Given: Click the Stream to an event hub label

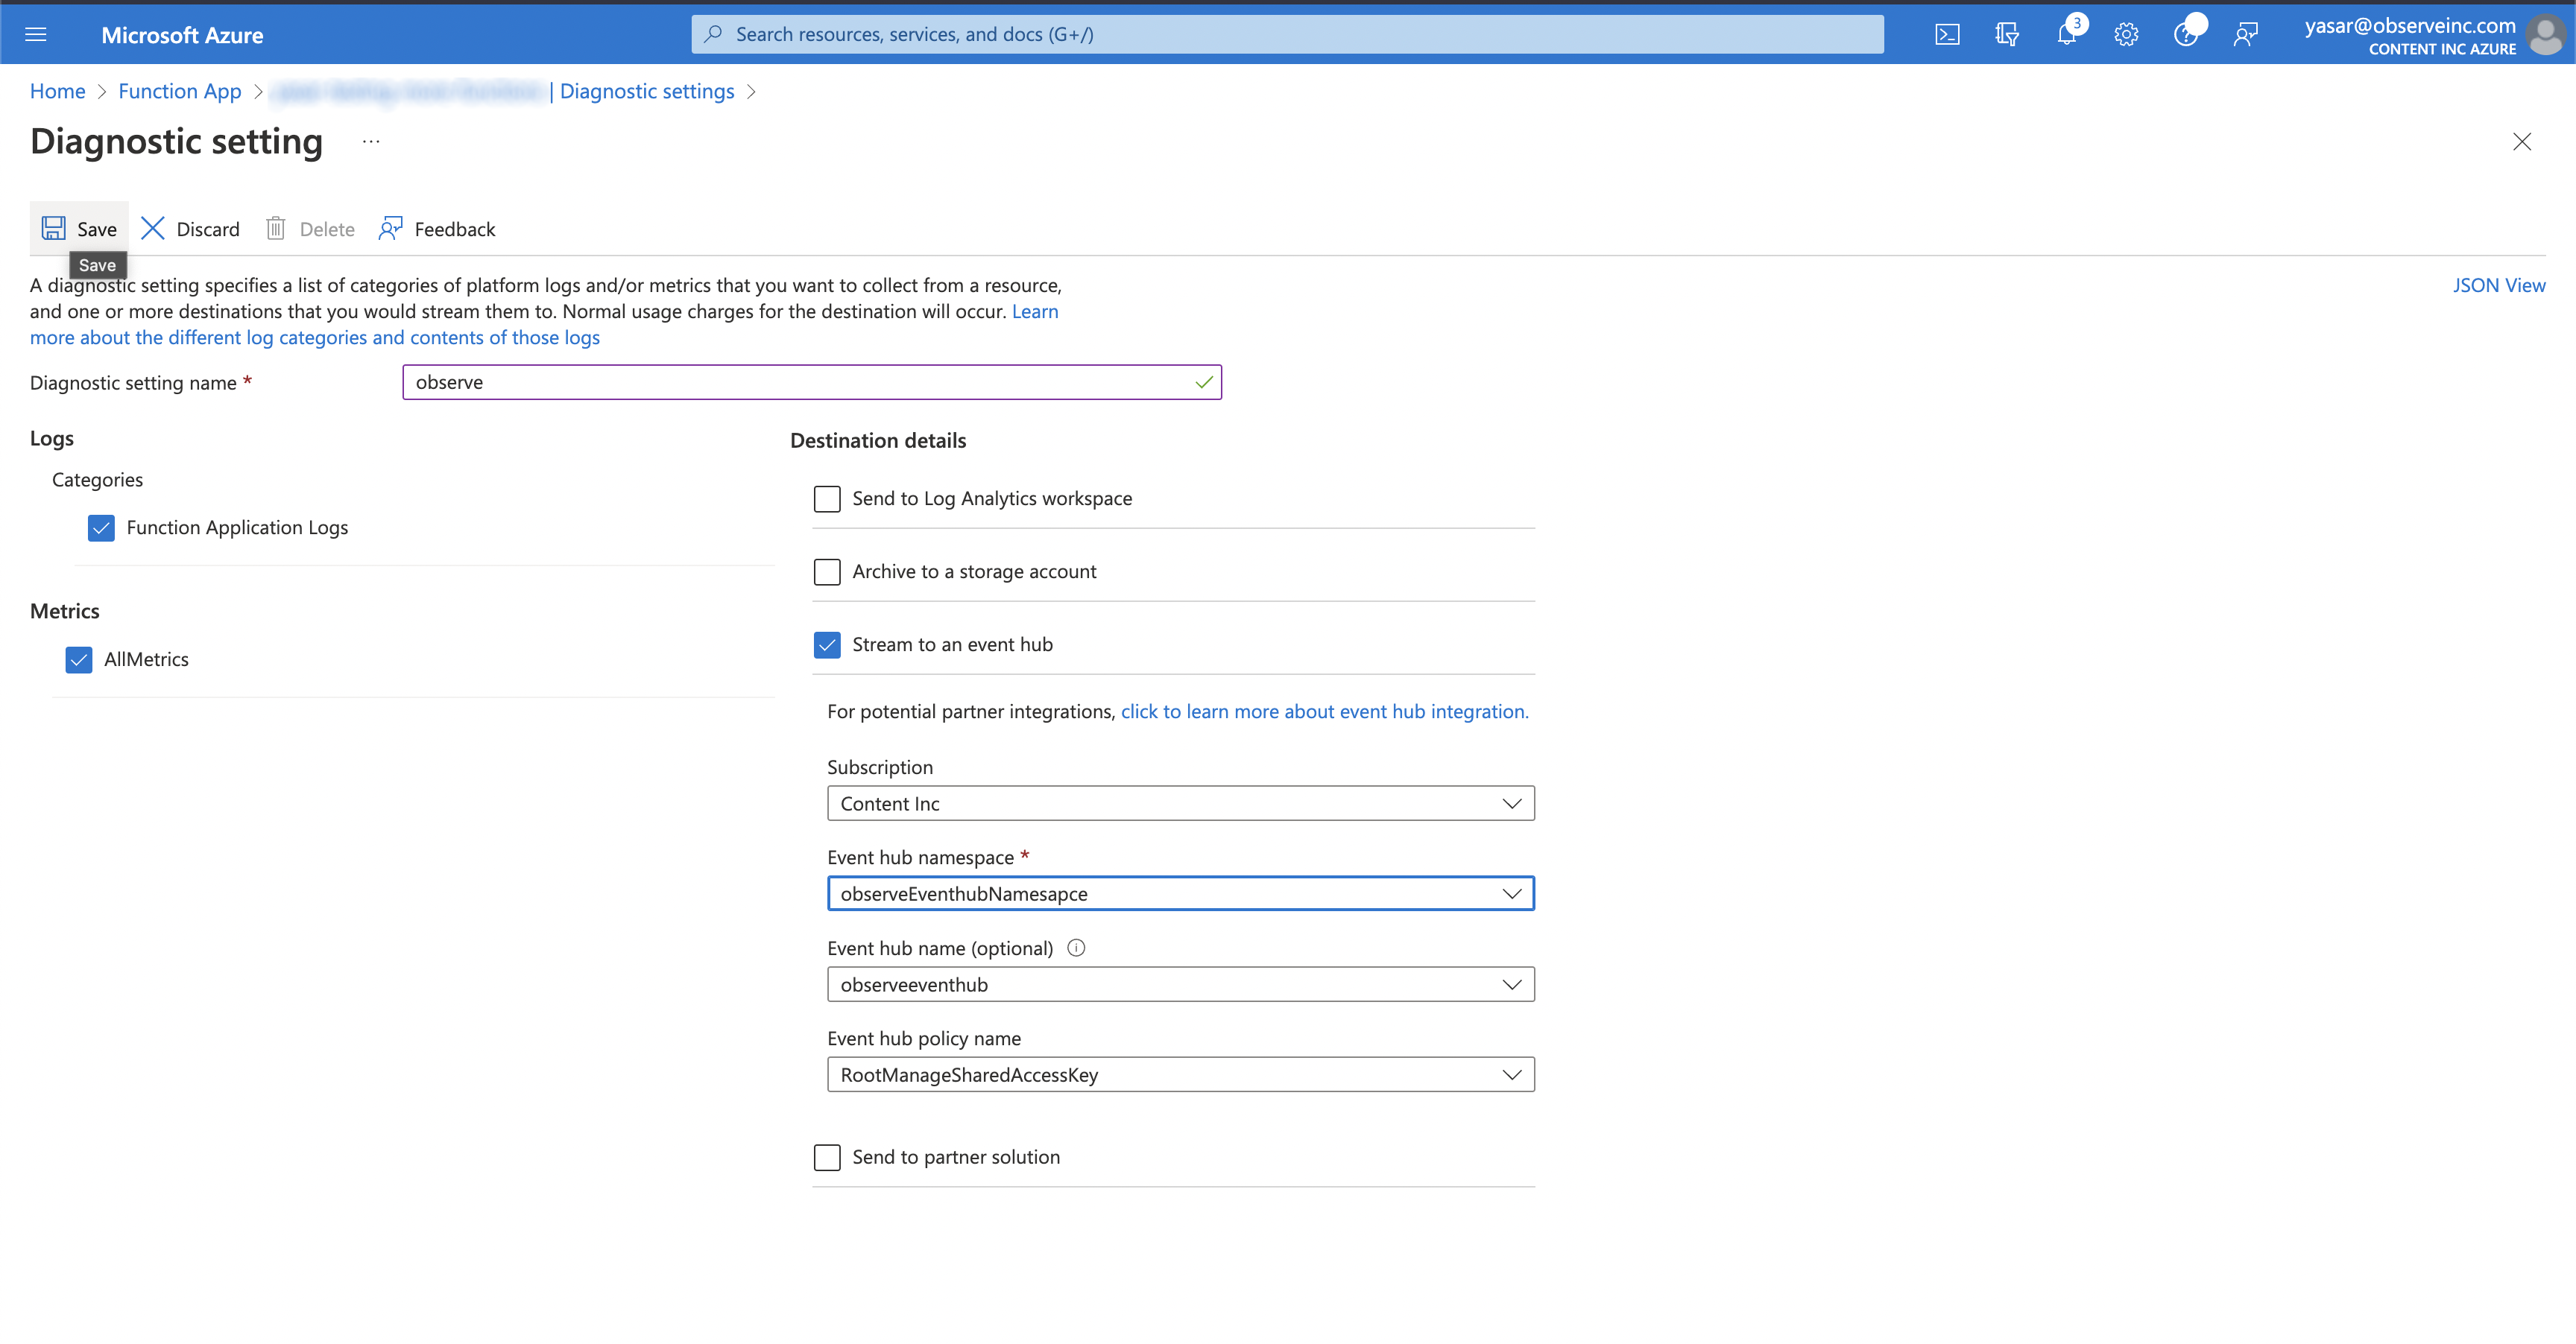Looking at the screenshot, I should [952, 644].
